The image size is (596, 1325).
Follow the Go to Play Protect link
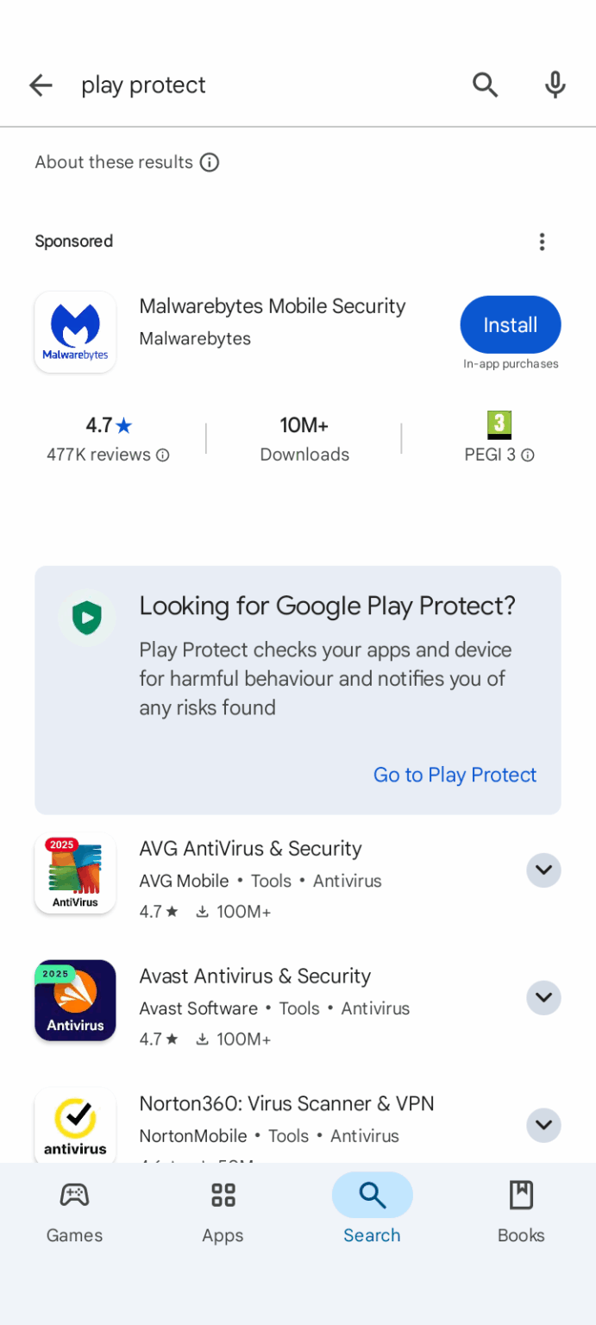tap(455, 775)
